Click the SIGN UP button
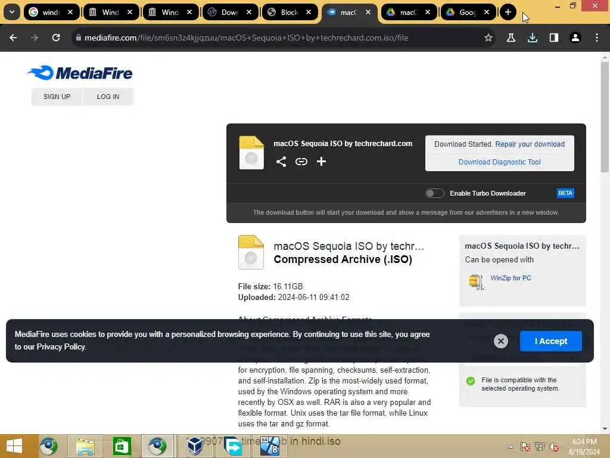The height and width of the screenshot is (458, 610). pyautogui.click(x=57, y=97)
